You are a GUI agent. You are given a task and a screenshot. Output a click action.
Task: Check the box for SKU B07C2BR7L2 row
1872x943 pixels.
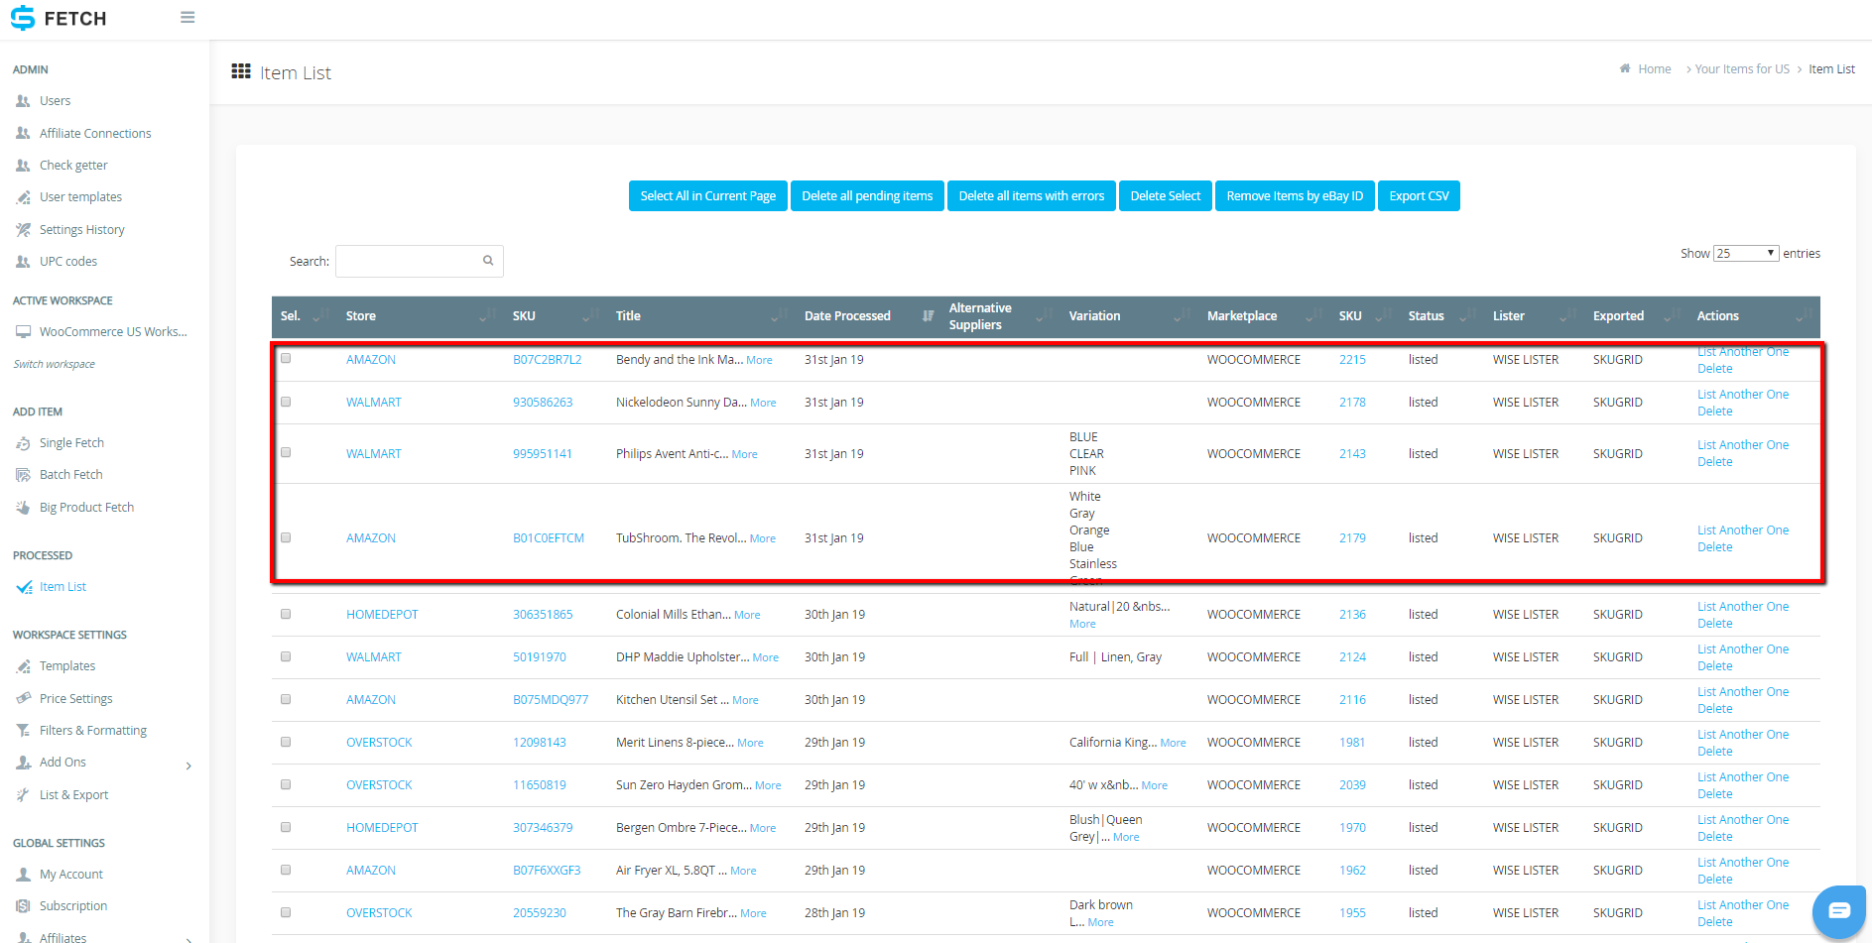[286, 358]
